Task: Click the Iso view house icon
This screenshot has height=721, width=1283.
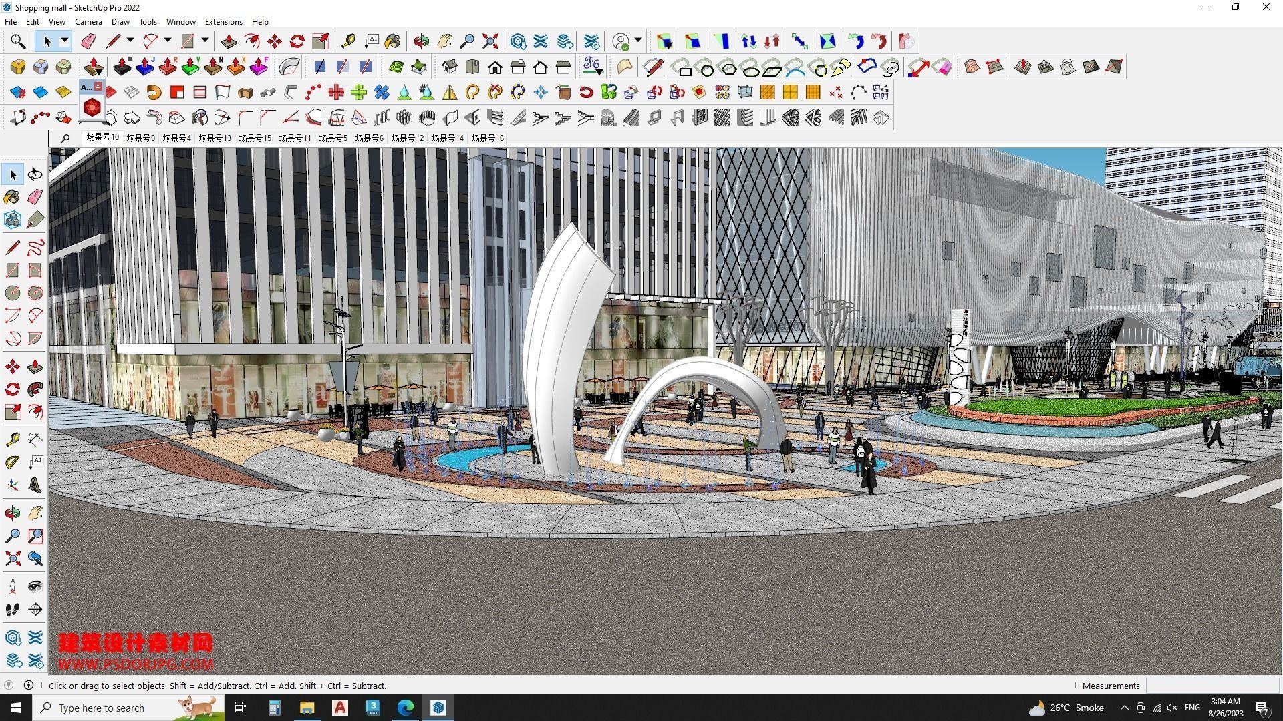Action: tap(450, 67)
